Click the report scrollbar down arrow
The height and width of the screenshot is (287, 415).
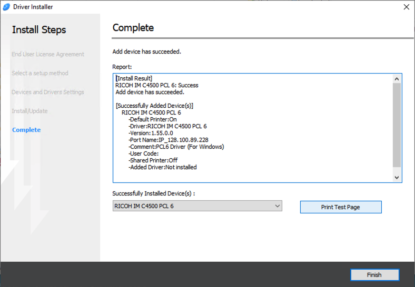(x=397, y=177)
